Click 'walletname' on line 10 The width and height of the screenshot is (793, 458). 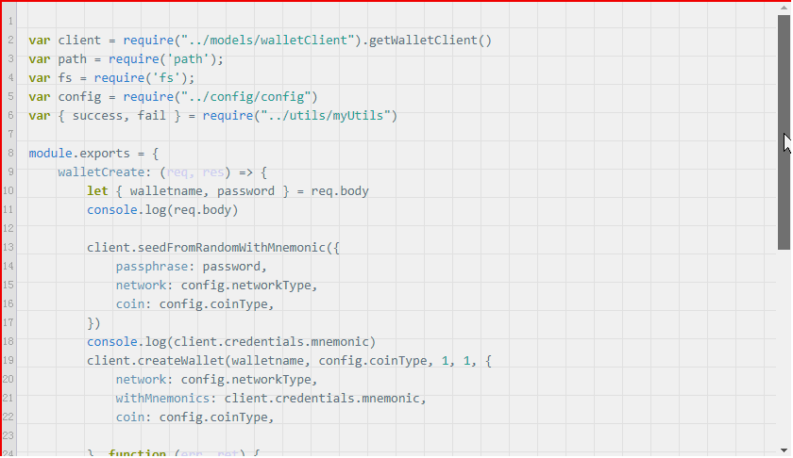(166, 191)
